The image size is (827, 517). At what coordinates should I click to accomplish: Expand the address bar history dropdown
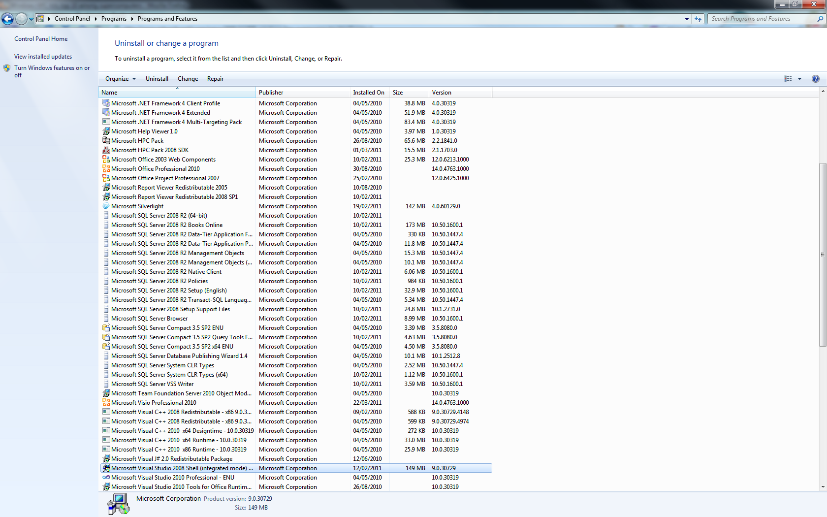[x=687, y=19]
